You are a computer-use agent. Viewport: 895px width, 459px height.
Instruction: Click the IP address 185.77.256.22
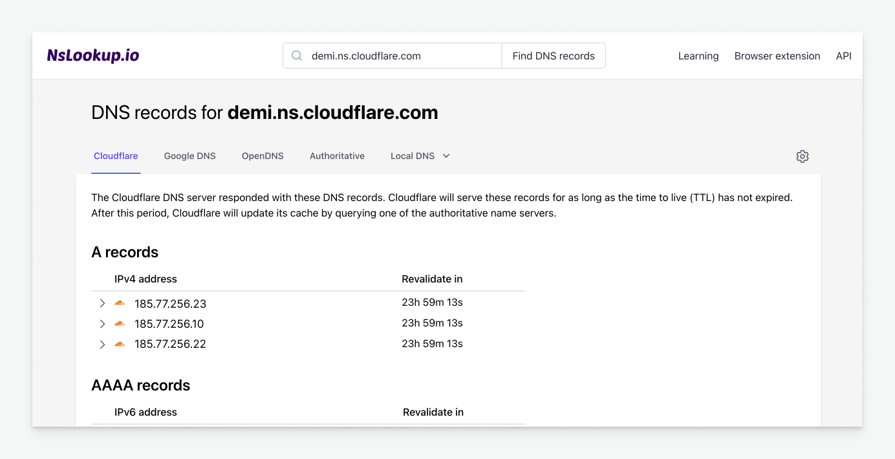click(x=171, y=344)
